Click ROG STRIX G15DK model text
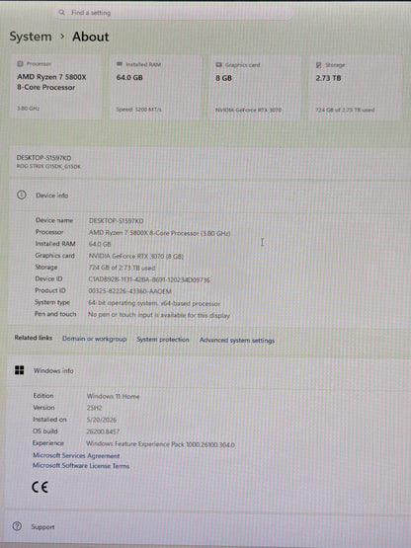 [x=48, y=166]
